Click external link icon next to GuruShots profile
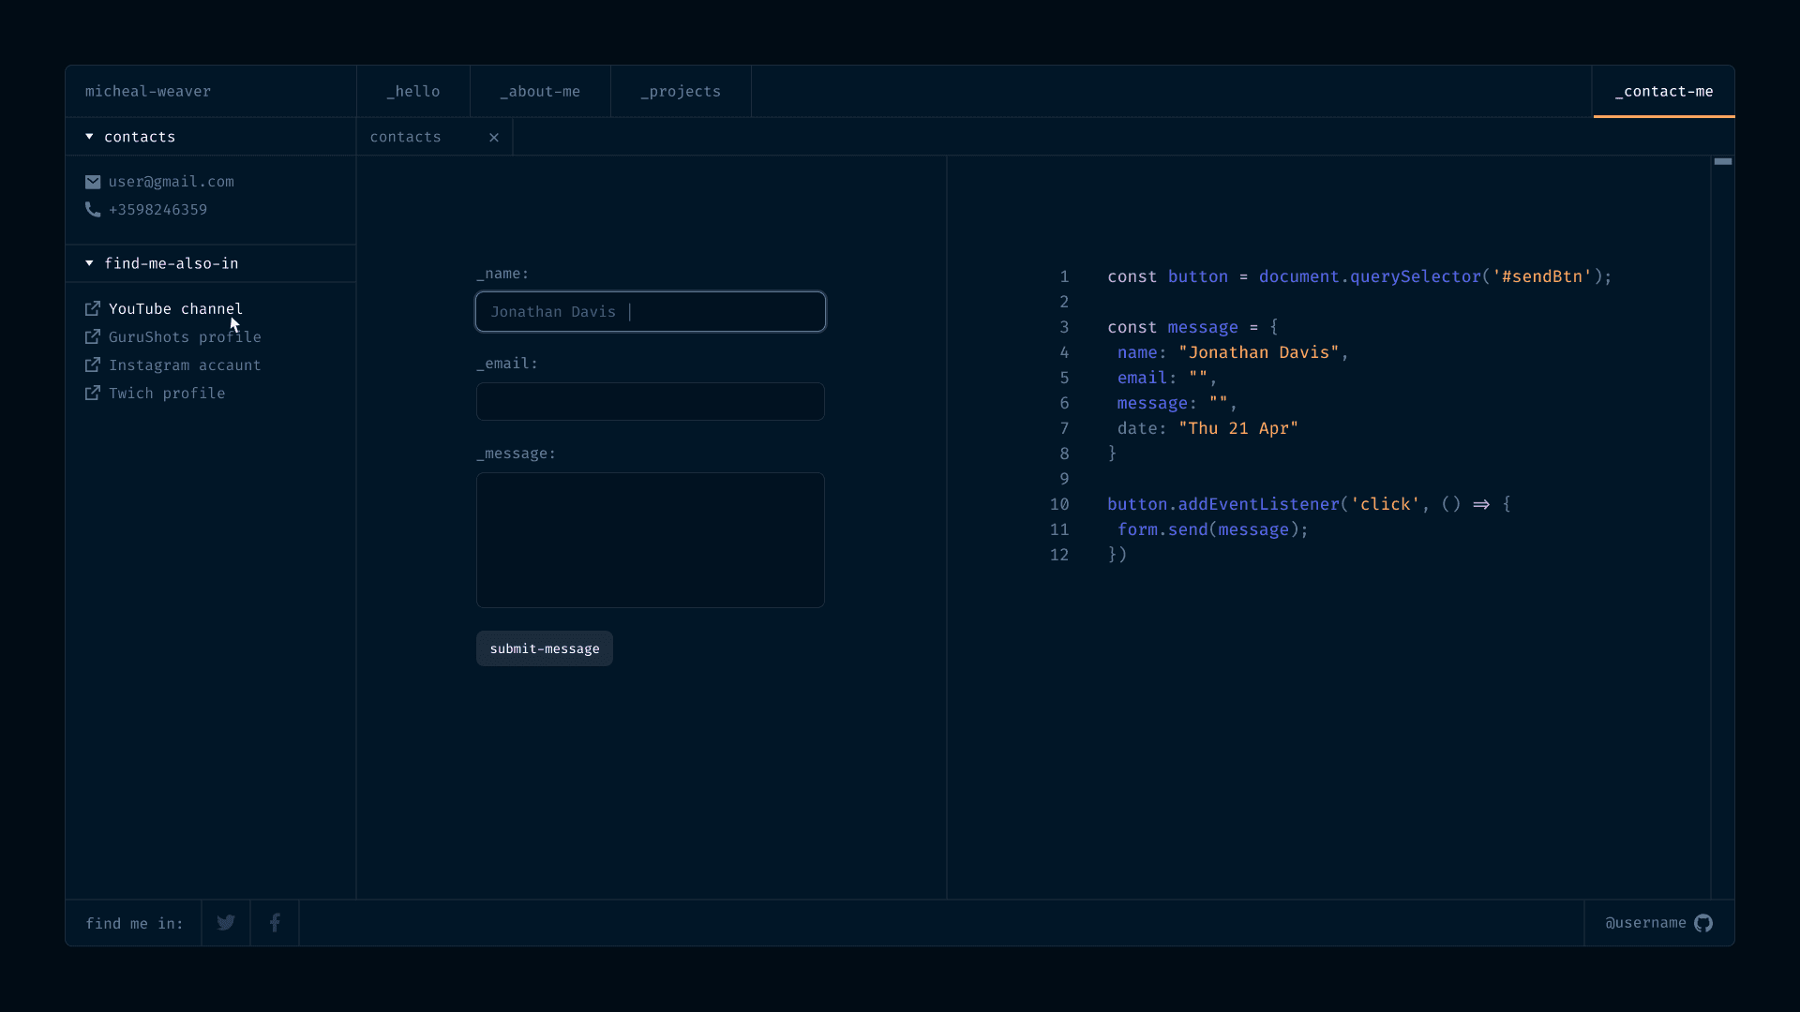Viewport: 1800px width, 1012px height. click(93, 336)
